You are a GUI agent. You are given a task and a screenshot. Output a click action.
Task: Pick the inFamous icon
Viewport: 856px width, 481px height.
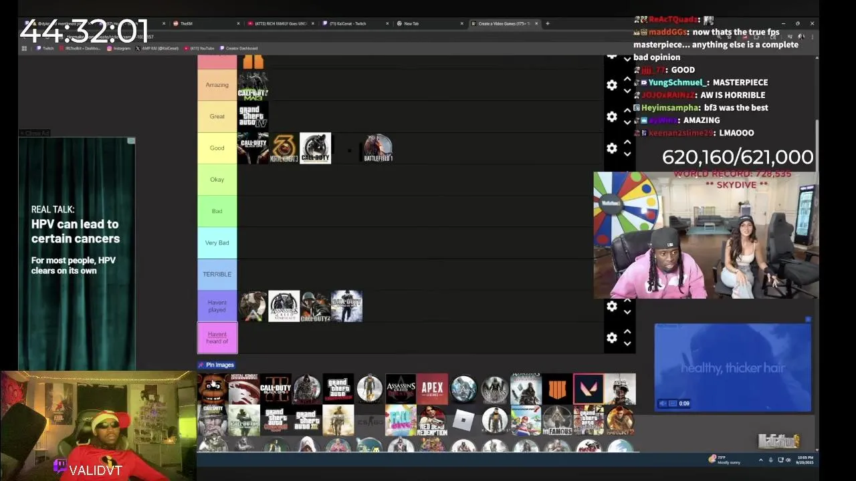coord(557,421)
